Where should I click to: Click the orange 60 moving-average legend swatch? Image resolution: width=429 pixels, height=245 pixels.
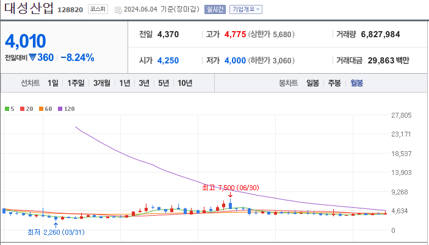coord(41,109)
